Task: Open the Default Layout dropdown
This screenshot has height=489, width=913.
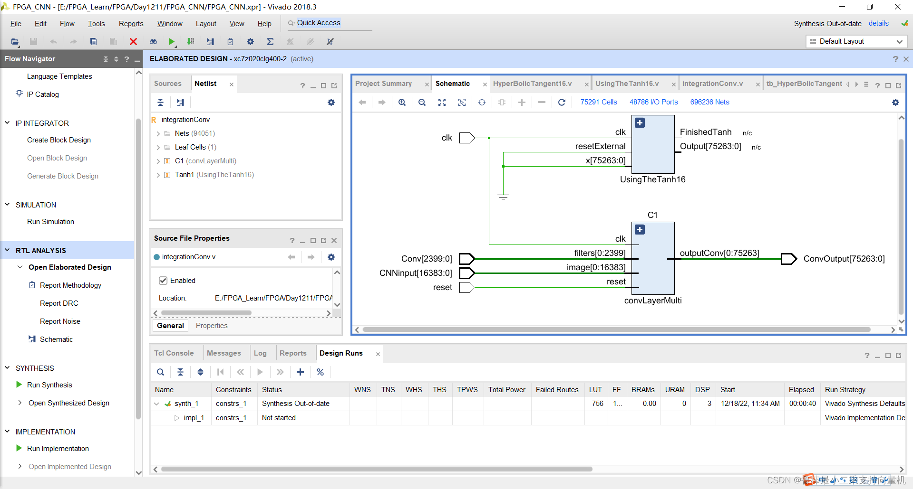Action: [x=856, y=41]
